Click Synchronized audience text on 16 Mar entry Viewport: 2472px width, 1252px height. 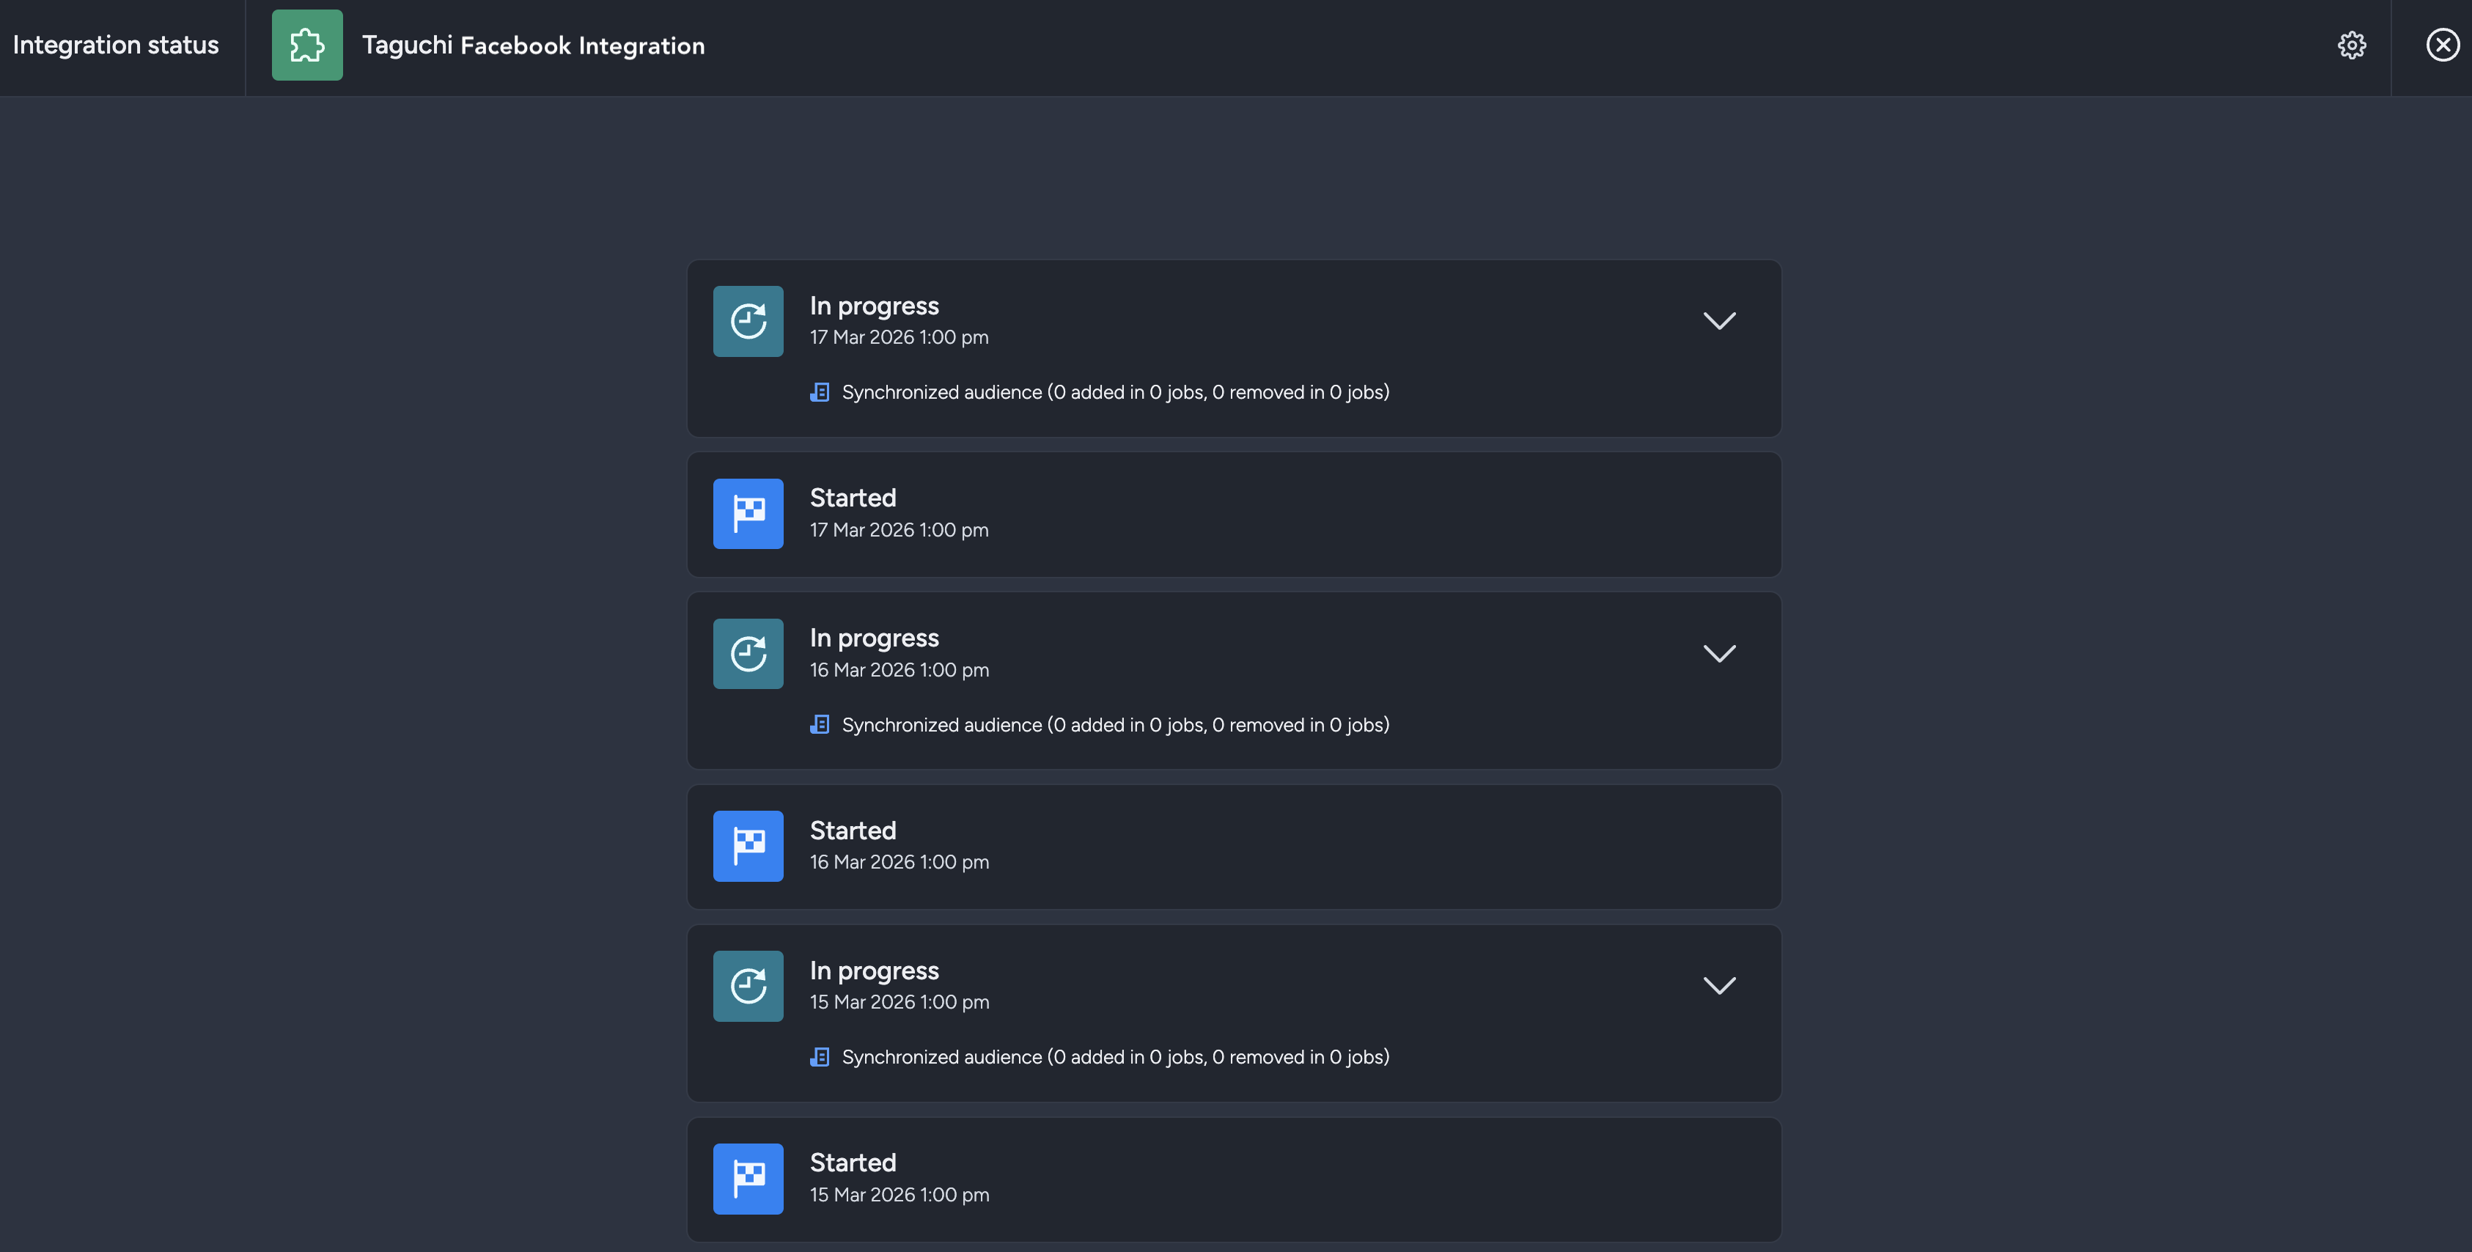click(x=1115, y=724)
